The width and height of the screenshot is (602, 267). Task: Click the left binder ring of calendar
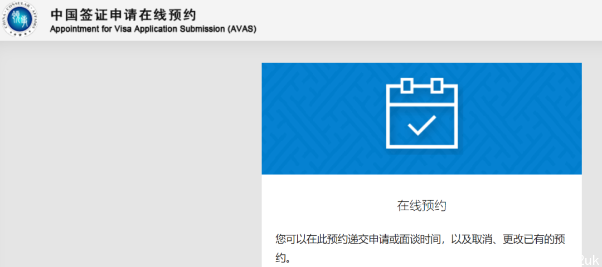[x=407, y=86]
